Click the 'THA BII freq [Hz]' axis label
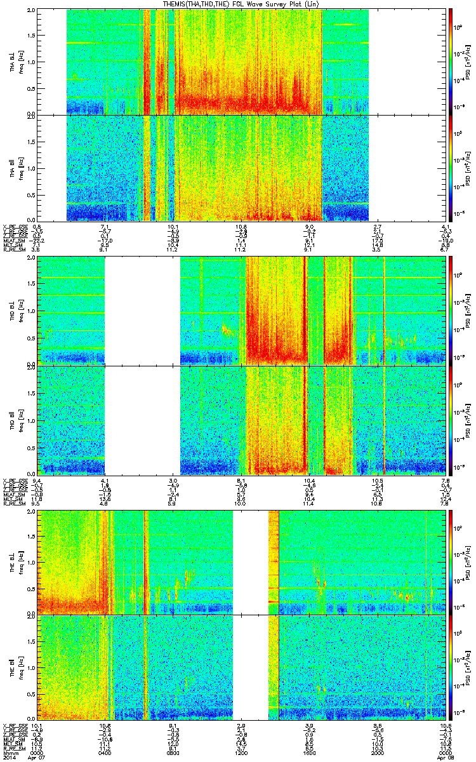The width and height of the screenshot is (476, 762). click(x=16, y=168)
